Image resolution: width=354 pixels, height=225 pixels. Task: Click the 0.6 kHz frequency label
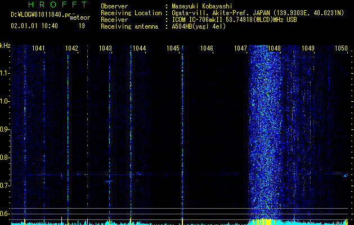click(x=5, y=214)
